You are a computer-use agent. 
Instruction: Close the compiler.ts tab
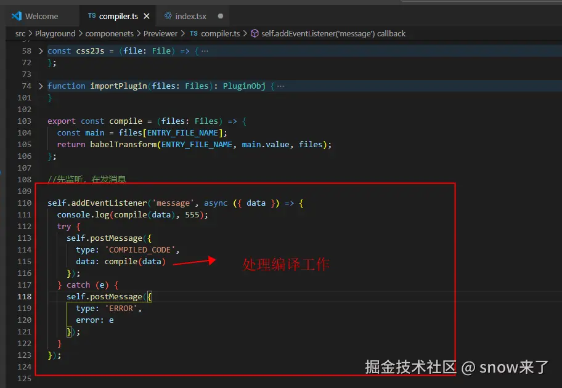click(x=146, y=16)
